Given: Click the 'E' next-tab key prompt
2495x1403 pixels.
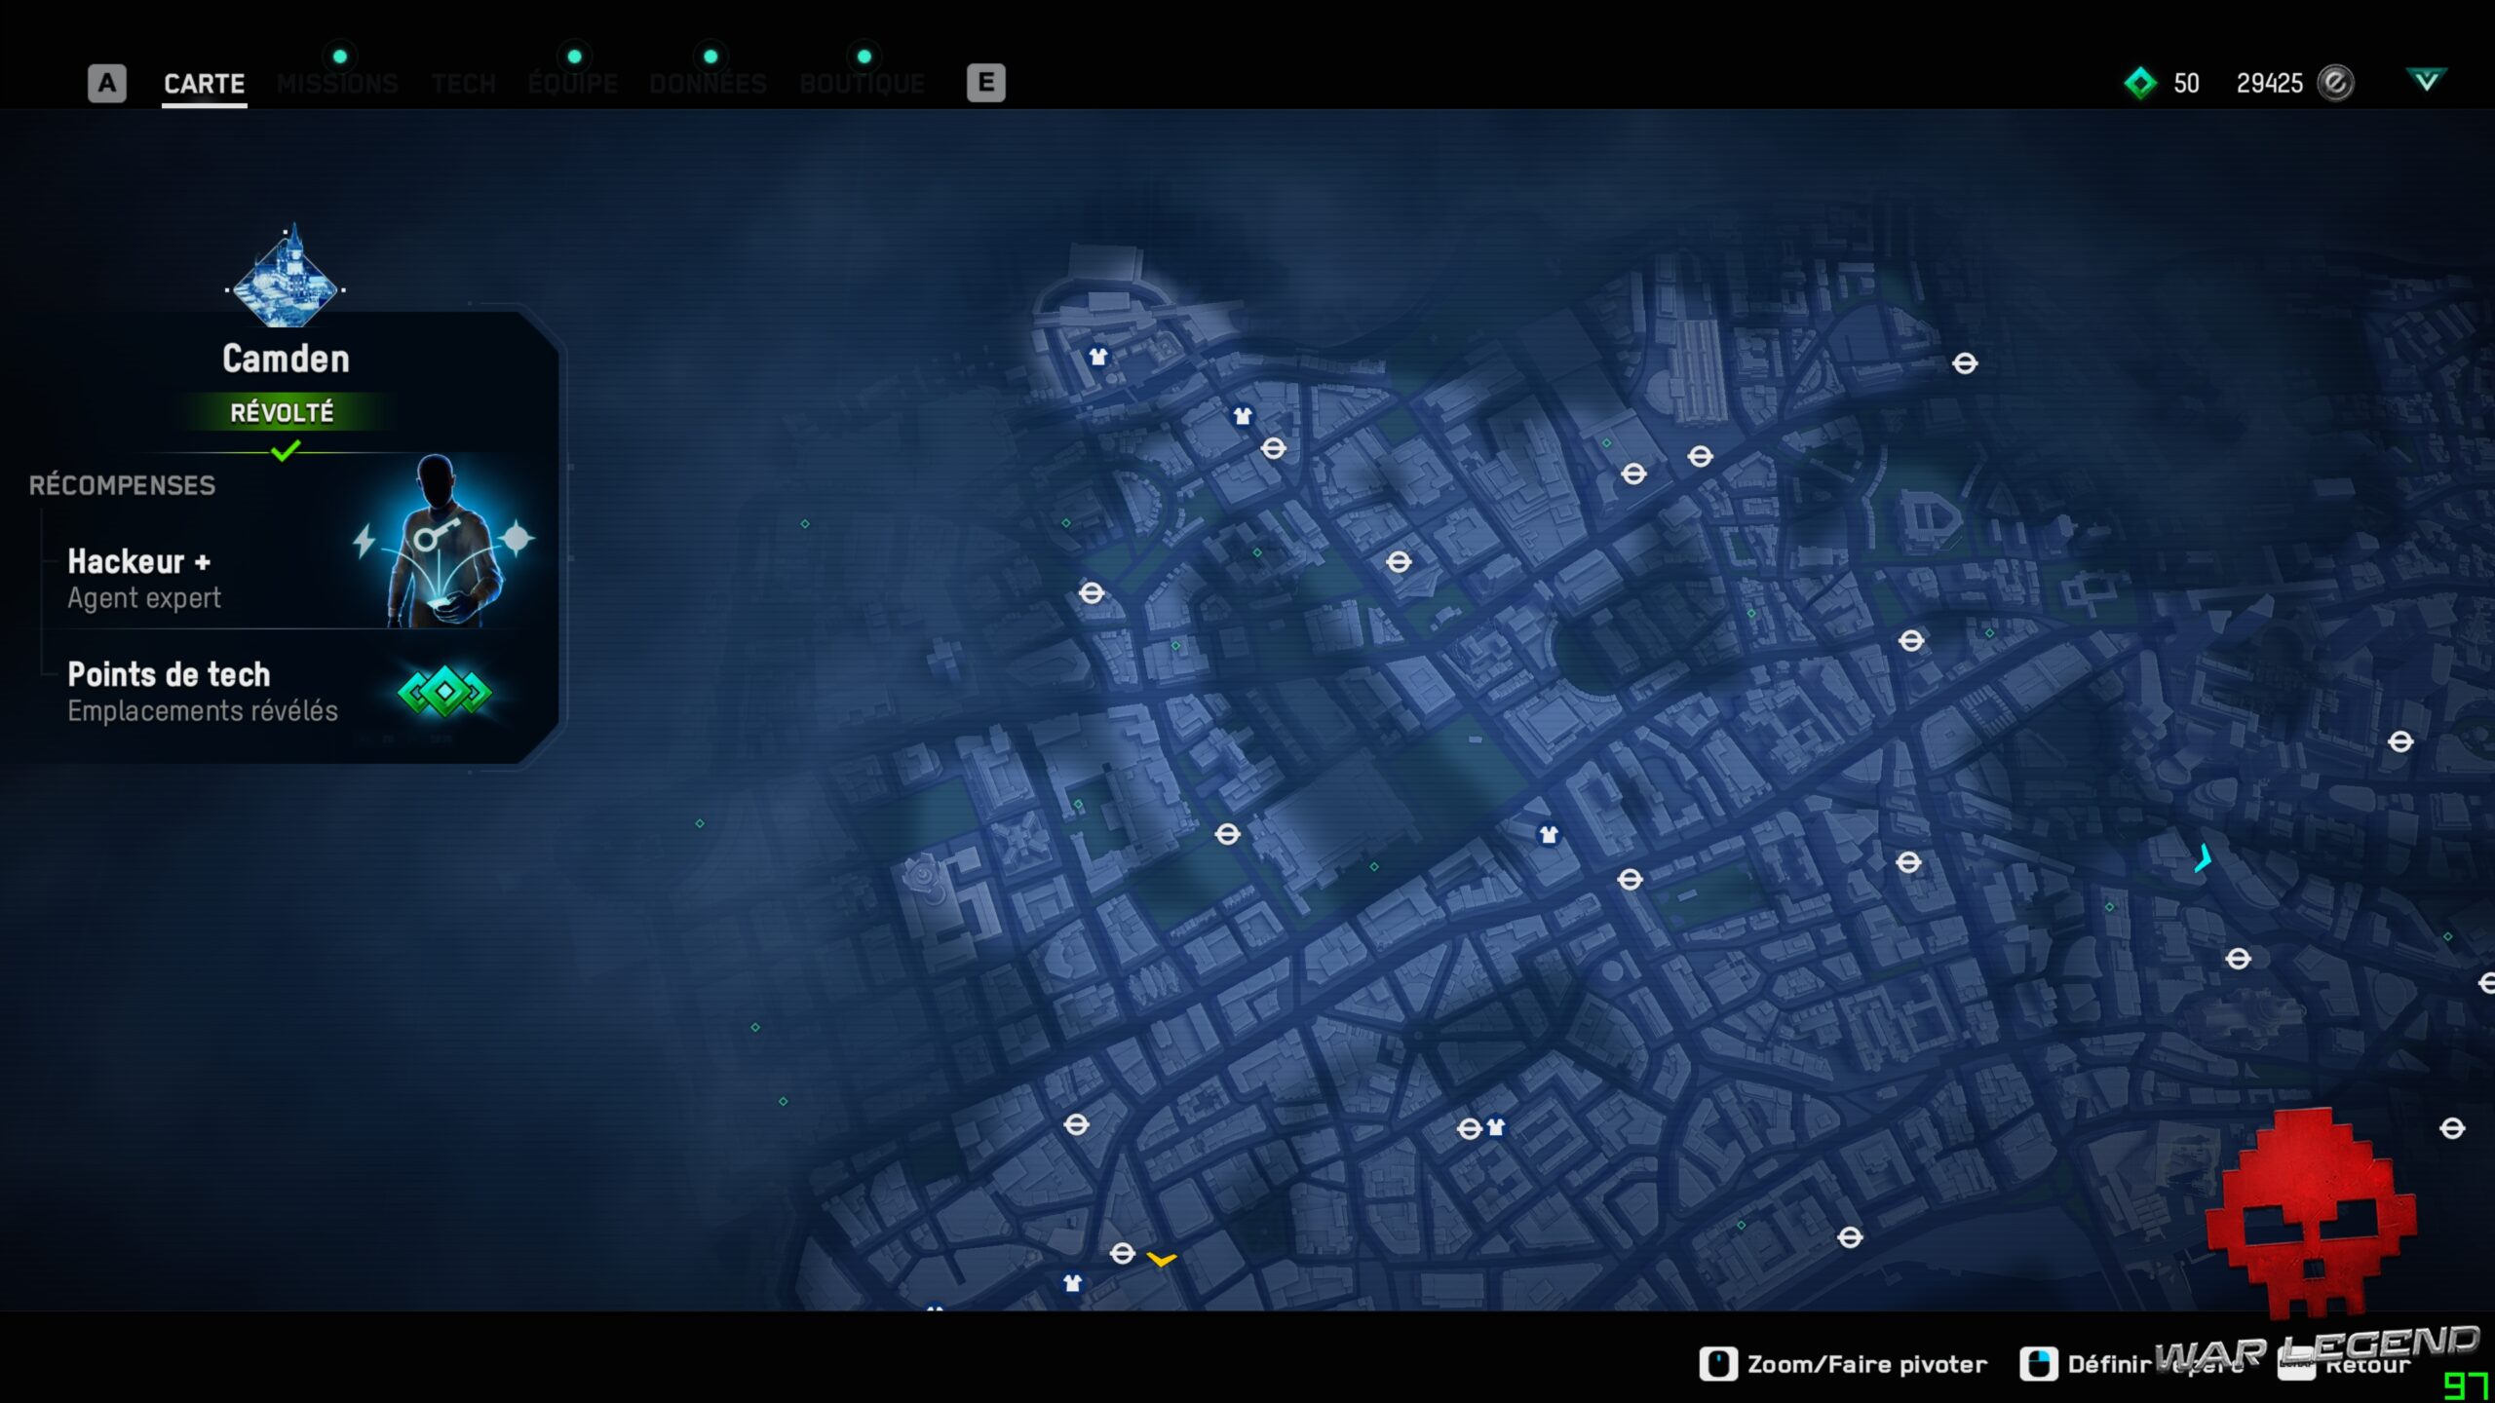Looking at the screenshot, I should click(x=986, y=83).
